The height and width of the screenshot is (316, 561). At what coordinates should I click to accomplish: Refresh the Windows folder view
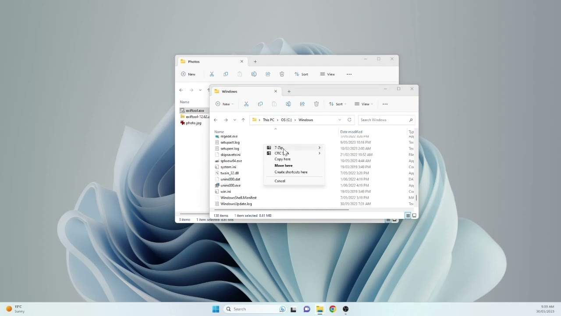(x=349, y=120)
